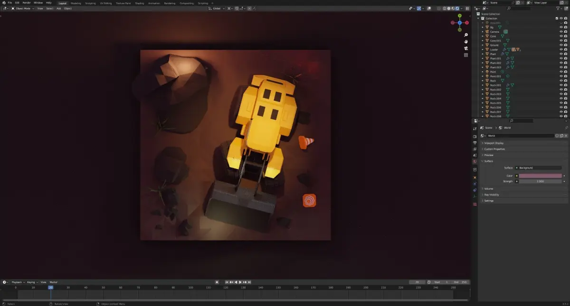Screen dimensions: 570x306
Task: Open the Window menu
Action: [x=38, y=3]
